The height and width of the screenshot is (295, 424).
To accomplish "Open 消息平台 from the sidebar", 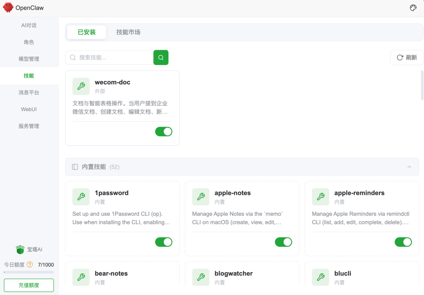I will tap(29, 92).
